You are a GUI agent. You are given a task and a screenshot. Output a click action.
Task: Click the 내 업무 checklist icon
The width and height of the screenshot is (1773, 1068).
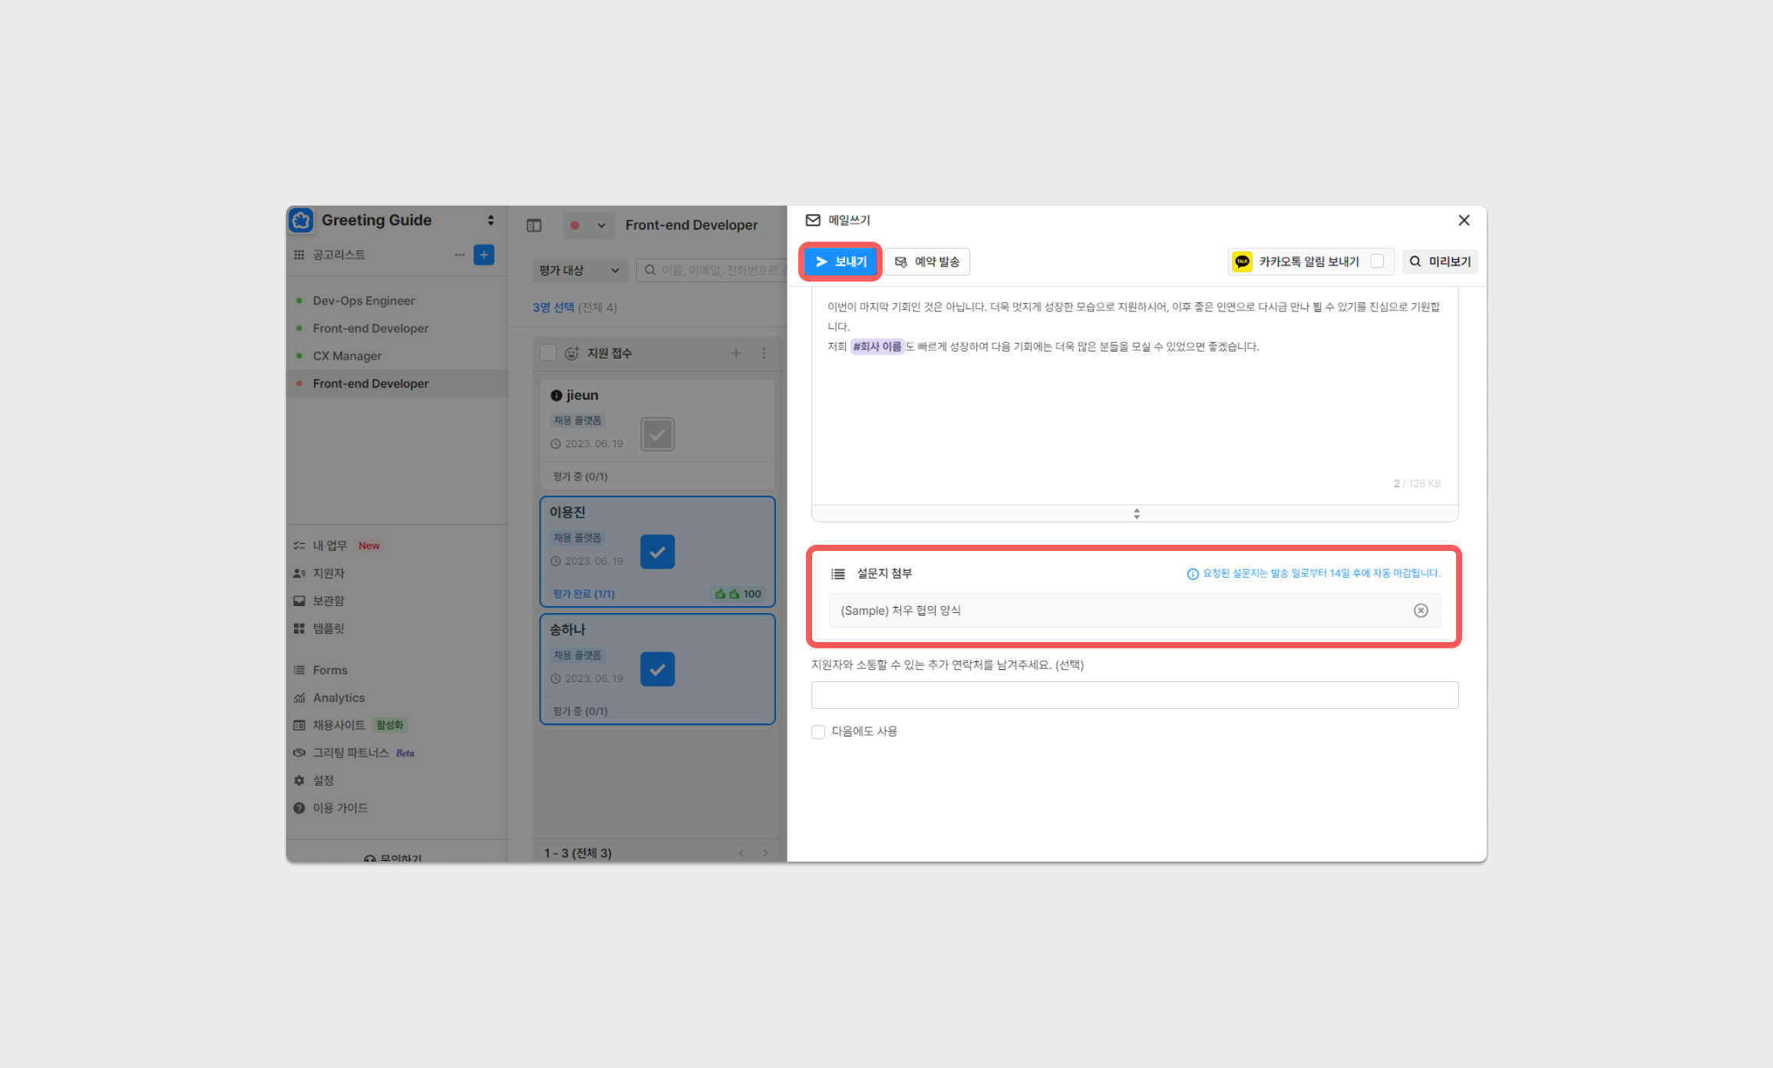299,546
